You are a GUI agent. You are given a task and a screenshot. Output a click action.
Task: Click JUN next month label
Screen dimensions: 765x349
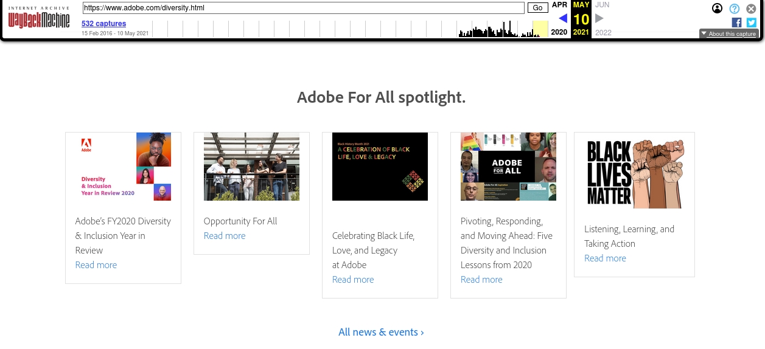pyautogui.click(x=602, y=5)
